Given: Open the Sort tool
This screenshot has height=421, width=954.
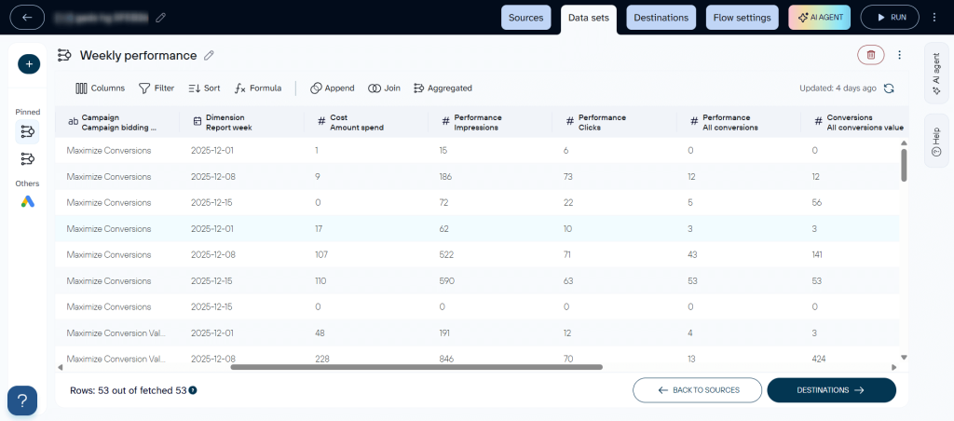Looking at the screenshot, I should [204, 88].
